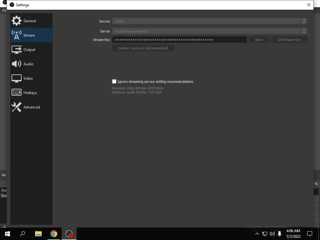320x240 pixels.
Task: Show hidden system tray icons
Action: 257,234
